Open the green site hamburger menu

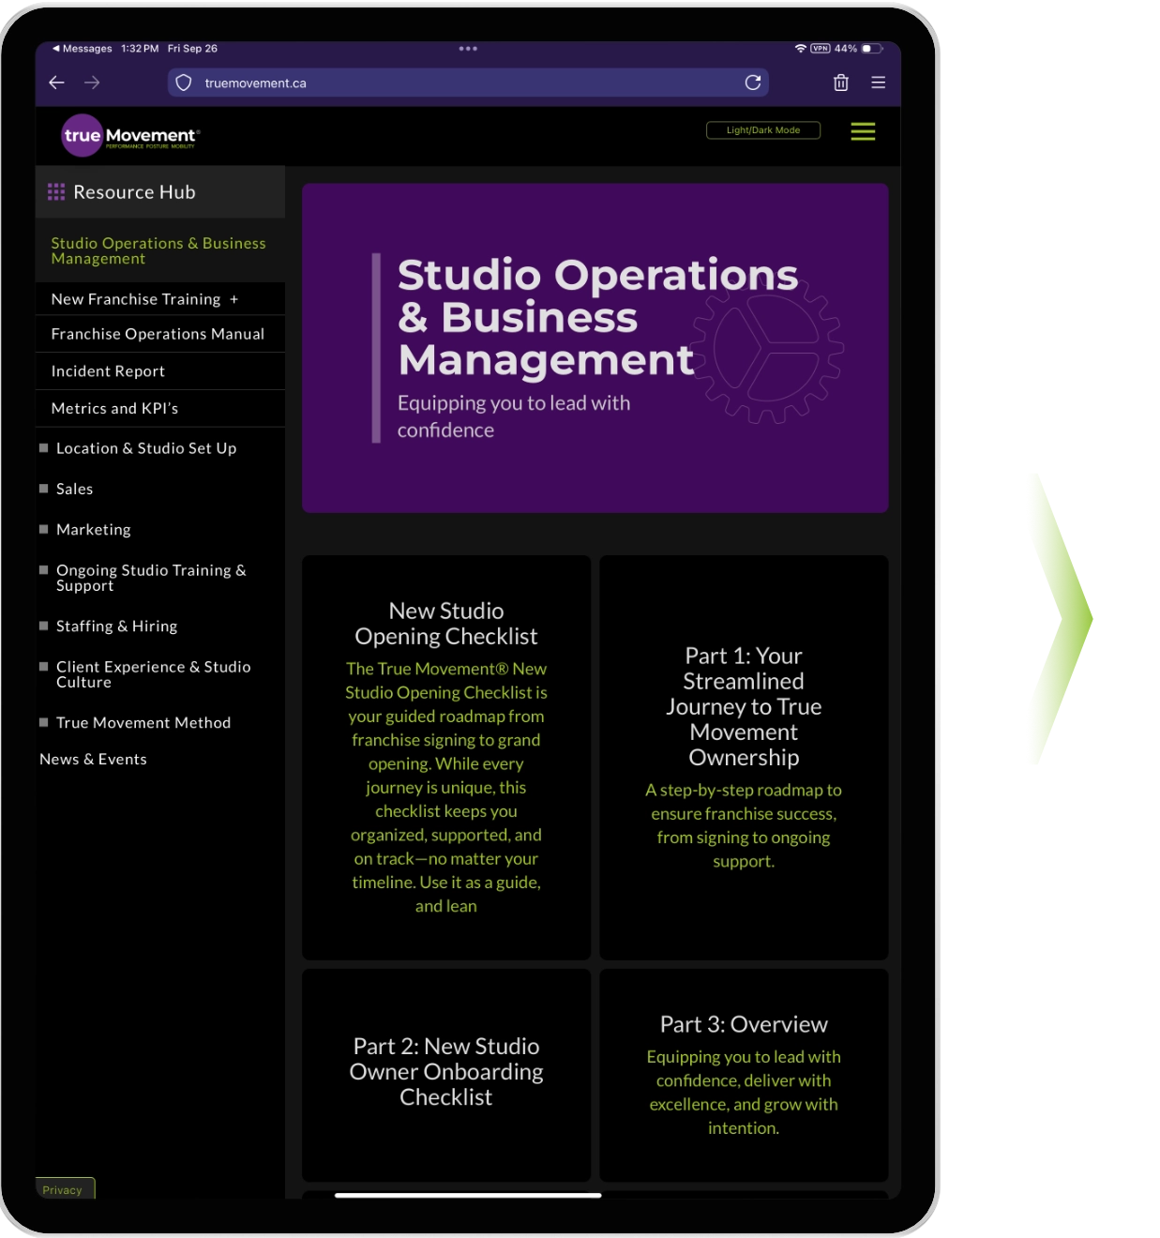click(x=863, y=131)
